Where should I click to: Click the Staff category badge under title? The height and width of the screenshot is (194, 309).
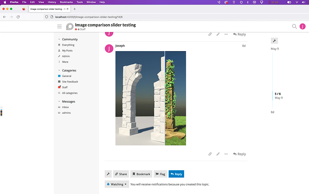[x=80, y=29]
